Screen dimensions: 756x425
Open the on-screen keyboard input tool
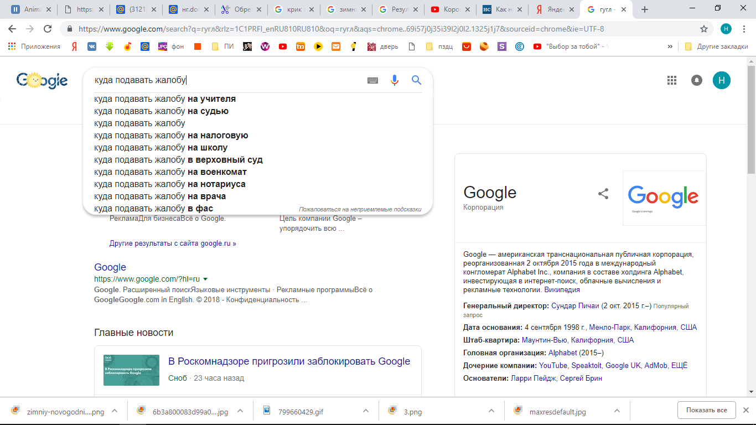coord(372,80)
